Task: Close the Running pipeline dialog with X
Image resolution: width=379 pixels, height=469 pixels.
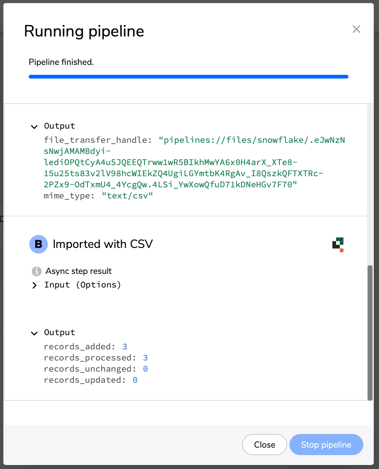Action: click(356, 29)
